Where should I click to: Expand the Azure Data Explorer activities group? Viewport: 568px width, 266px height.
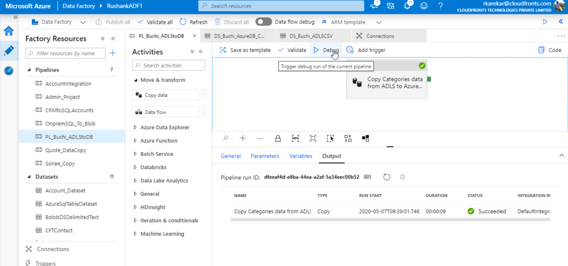165,127
